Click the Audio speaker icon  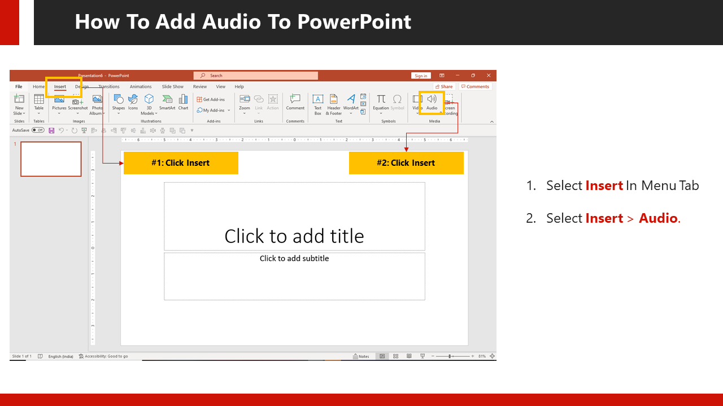tap(432, 99)
